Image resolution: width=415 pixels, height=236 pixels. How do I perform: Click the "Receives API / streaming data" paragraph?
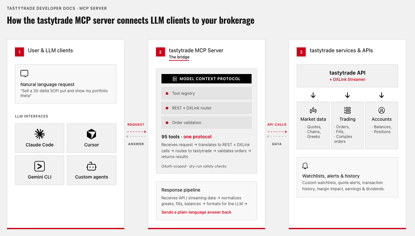point(204,201)
